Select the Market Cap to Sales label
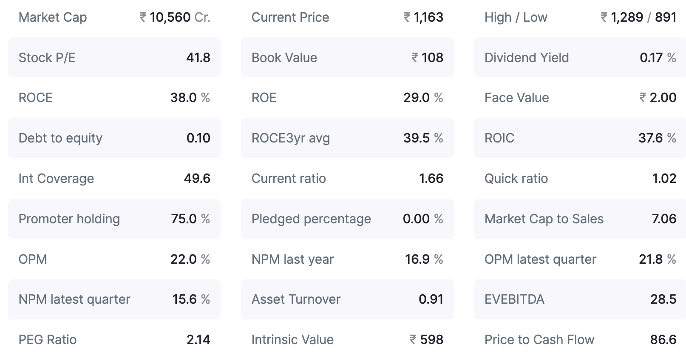 (544, 219)
